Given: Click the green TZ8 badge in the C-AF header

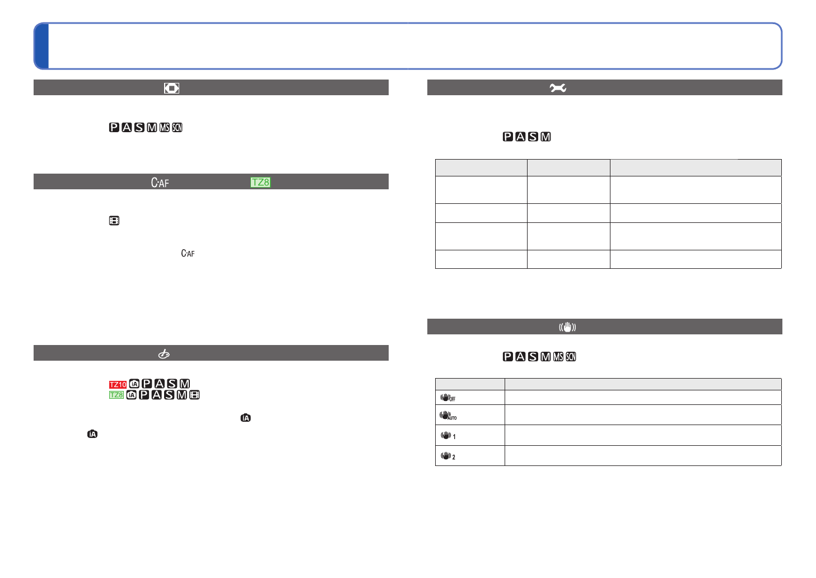Looking at the screenshot, I should (260, 183).
